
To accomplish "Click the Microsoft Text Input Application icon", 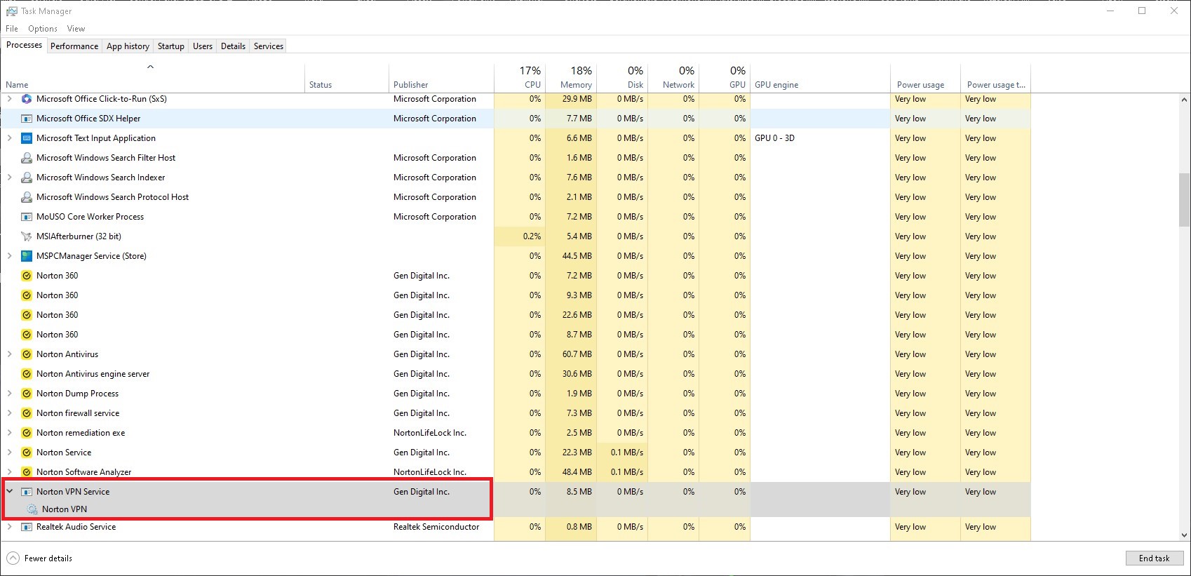I will click(x=27, y=138).
